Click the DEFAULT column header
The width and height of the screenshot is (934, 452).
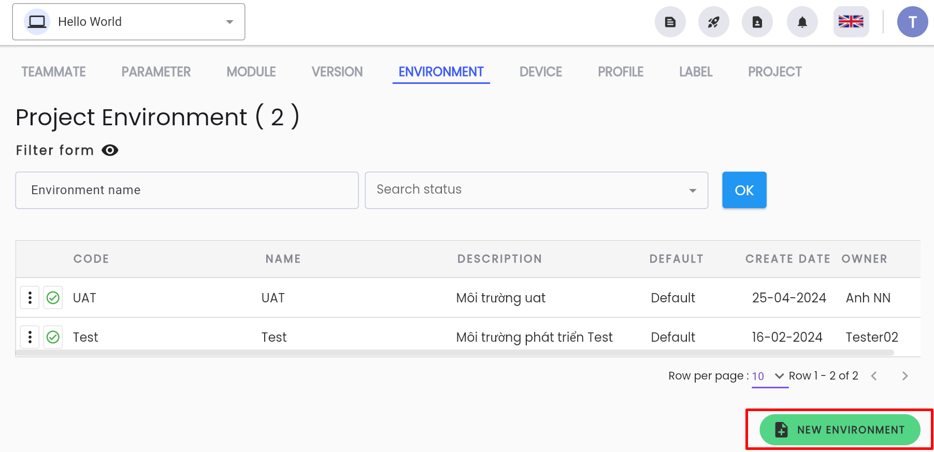point(677,259)
